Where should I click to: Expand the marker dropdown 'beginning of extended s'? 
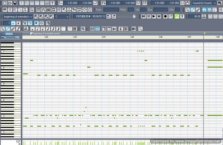point(31,17)
